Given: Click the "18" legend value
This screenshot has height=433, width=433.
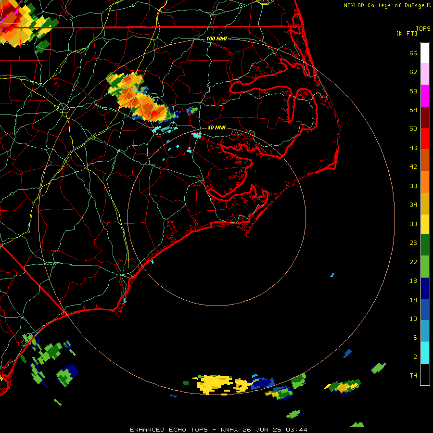Looking at the screenshot, I should (x=413, y=281).
